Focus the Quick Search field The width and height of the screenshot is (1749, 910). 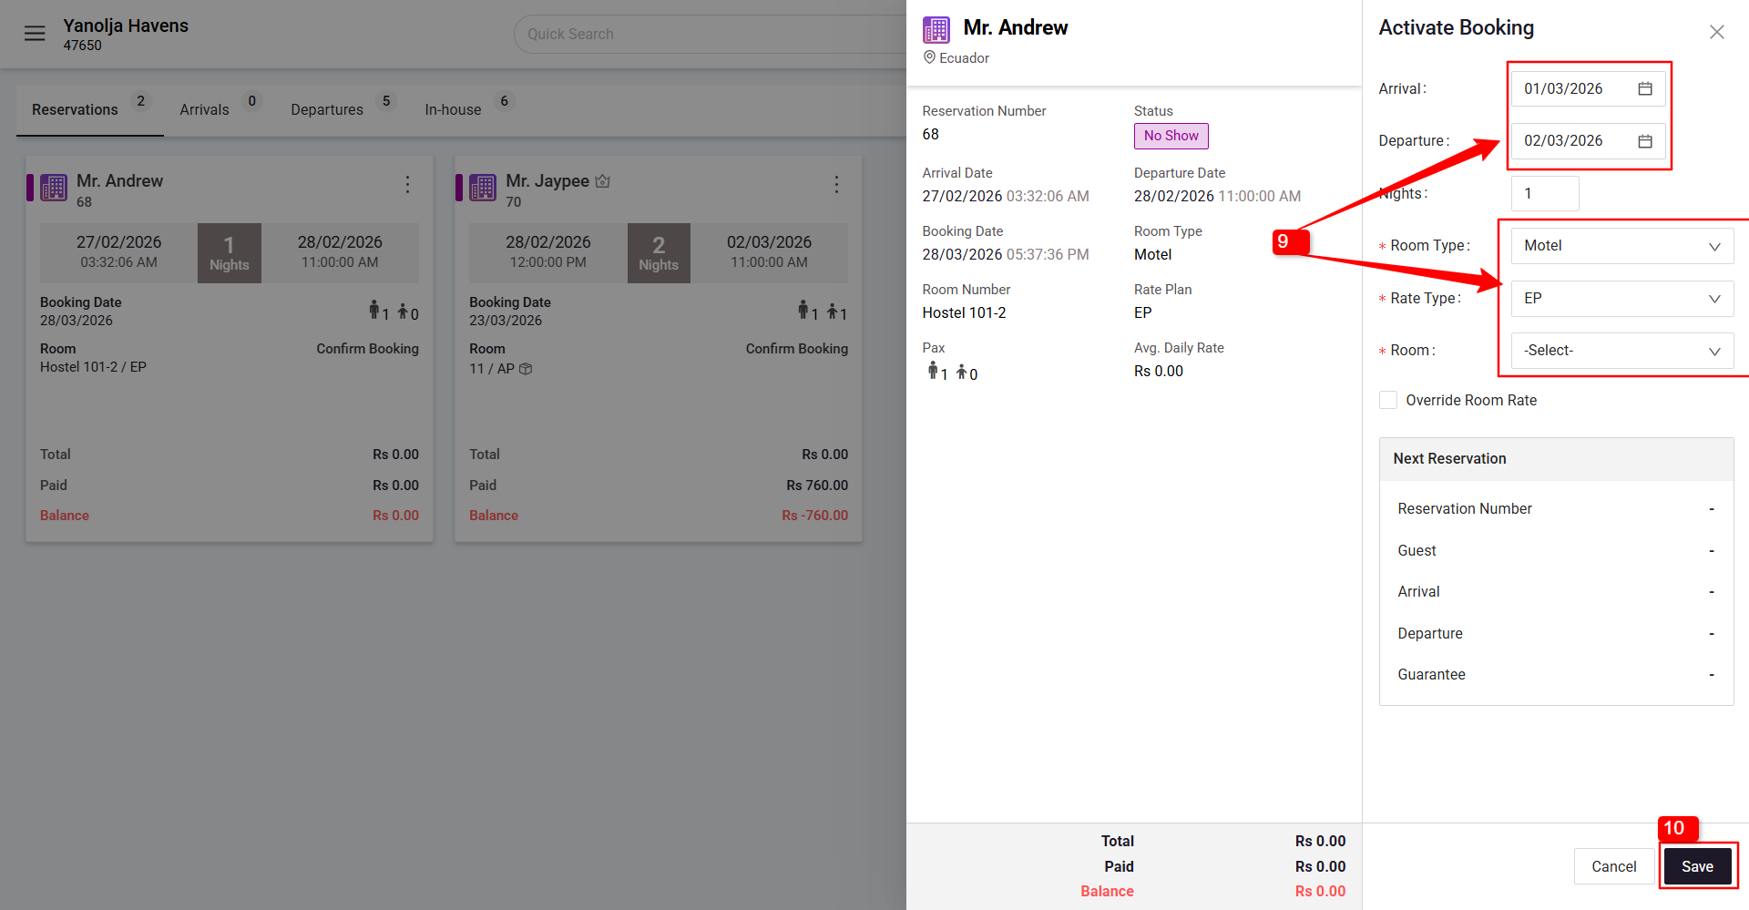pos(711,34)
